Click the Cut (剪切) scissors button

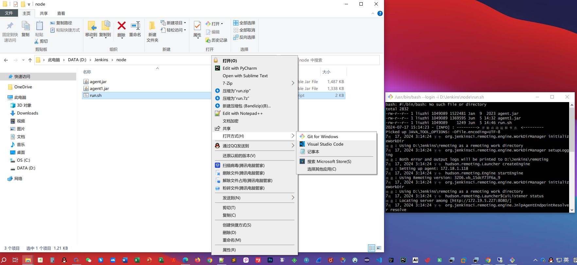(41, 41)
